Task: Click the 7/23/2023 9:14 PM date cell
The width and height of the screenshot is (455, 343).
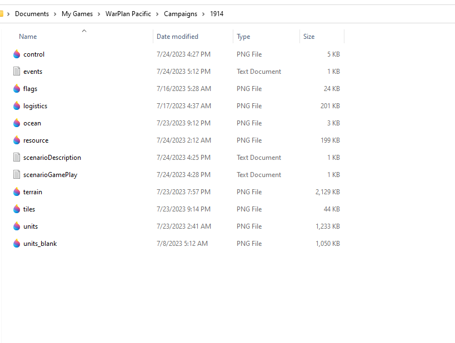Action: (183, 209)
